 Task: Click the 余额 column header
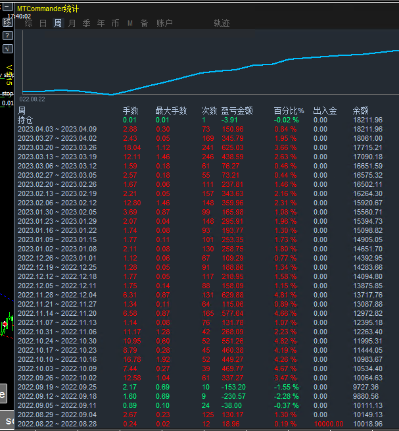click(361, 111)
